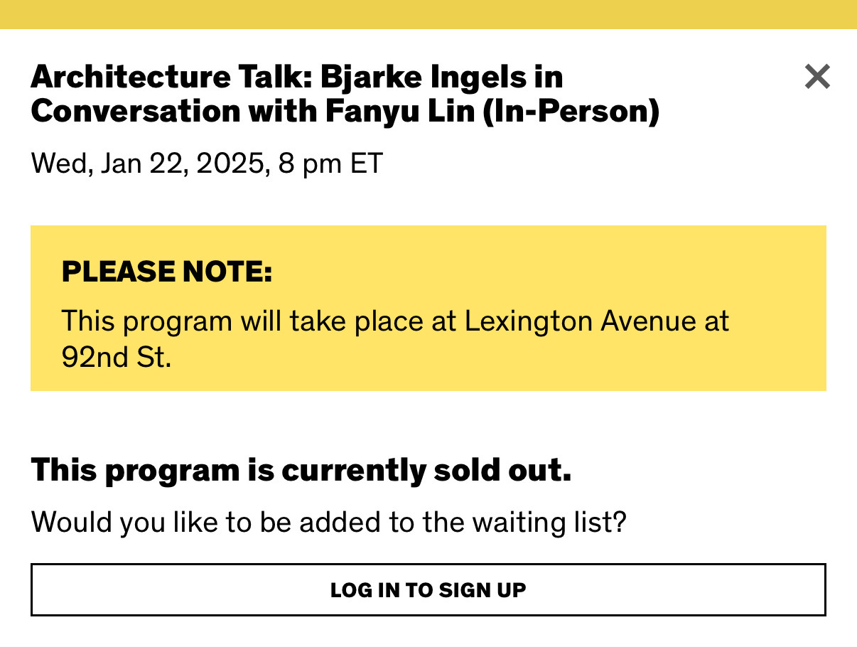
Task: Click the "92nd St." address text
Action: [x=117, y=357]
